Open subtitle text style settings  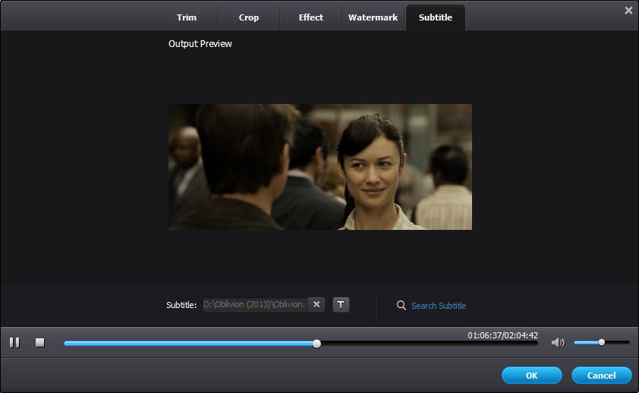click(x=341, y=304)
